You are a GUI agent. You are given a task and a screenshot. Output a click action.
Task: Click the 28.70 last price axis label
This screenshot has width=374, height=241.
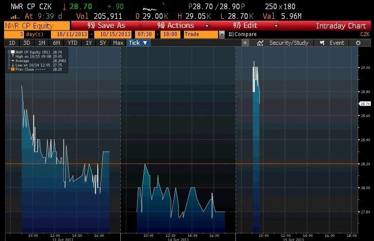tap(365, 104)
